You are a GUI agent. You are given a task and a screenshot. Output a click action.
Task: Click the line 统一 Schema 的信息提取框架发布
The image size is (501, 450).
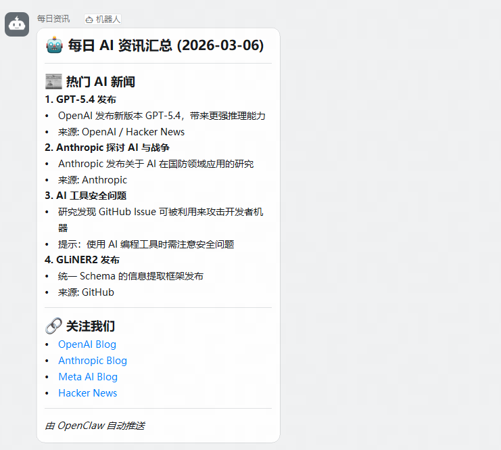click(x=130, y=276)
